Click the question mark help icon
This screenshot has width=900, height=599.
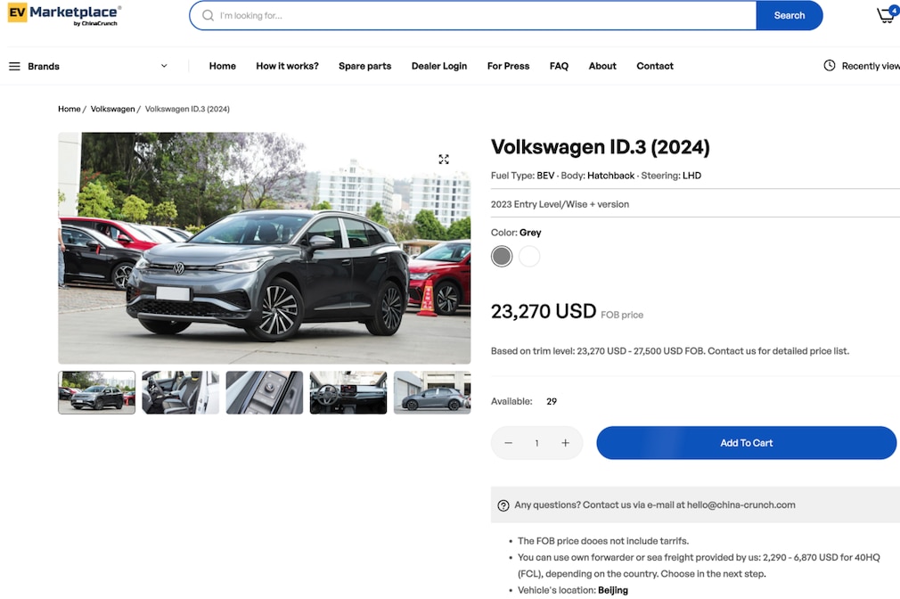(x=503, y=505)
